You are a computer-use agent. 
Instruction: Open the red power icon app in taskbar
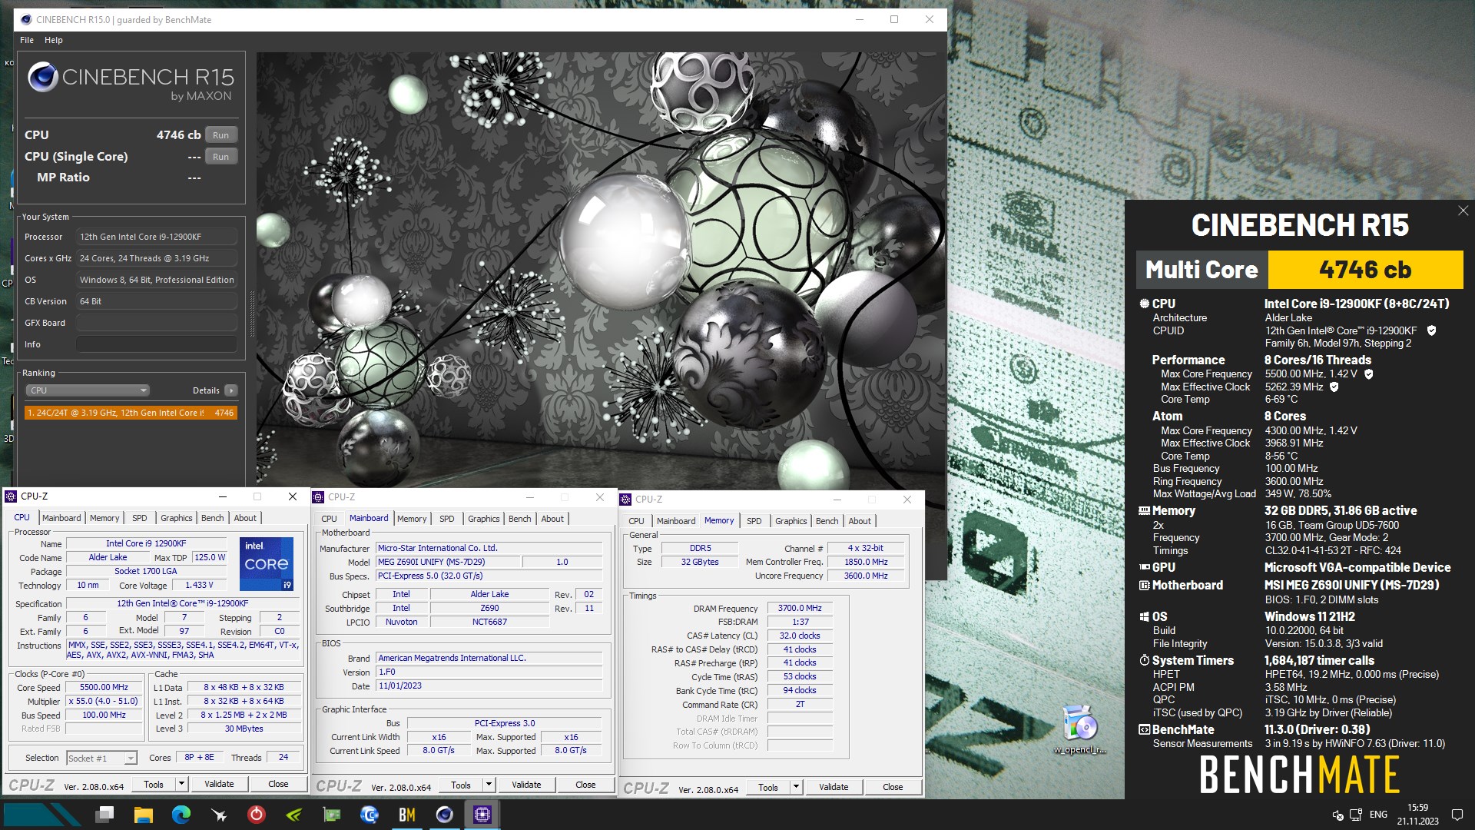pyautogui.click(x=257, y=814)
